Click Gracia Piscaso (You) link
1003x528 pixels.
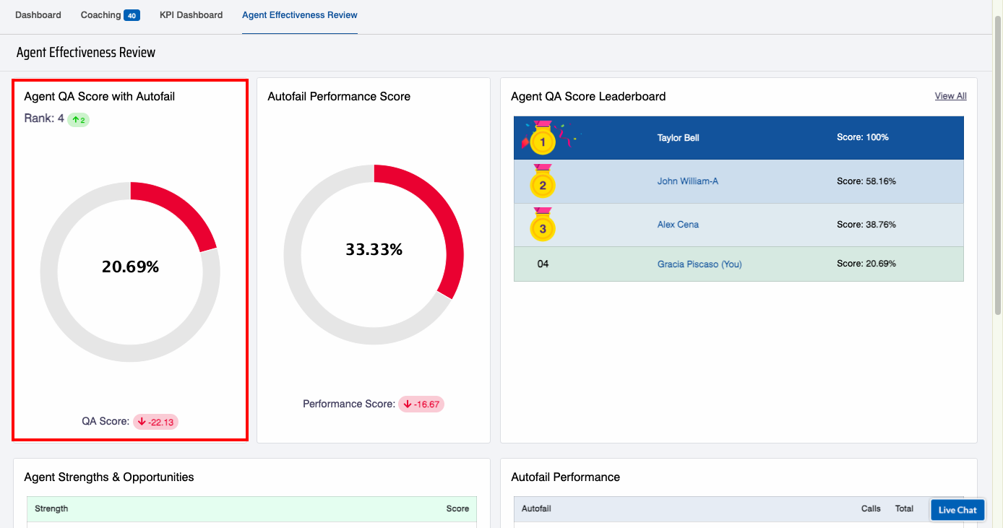coord(699,264)
